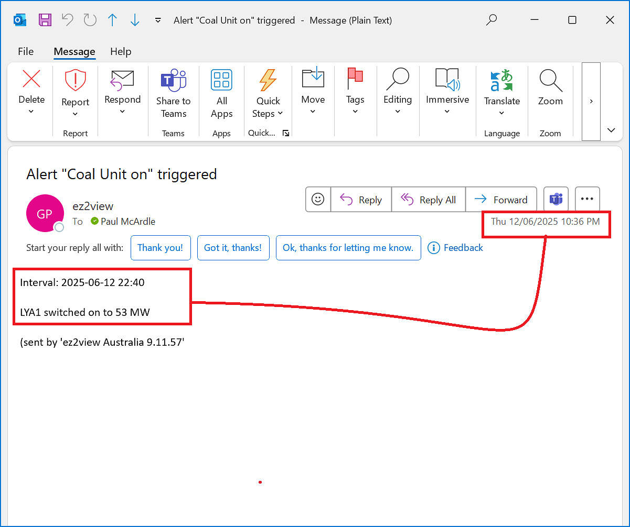Switch to the Message tab
This screenshot has height=527, width=630.
pyautogui.click(x=74, y=51)
